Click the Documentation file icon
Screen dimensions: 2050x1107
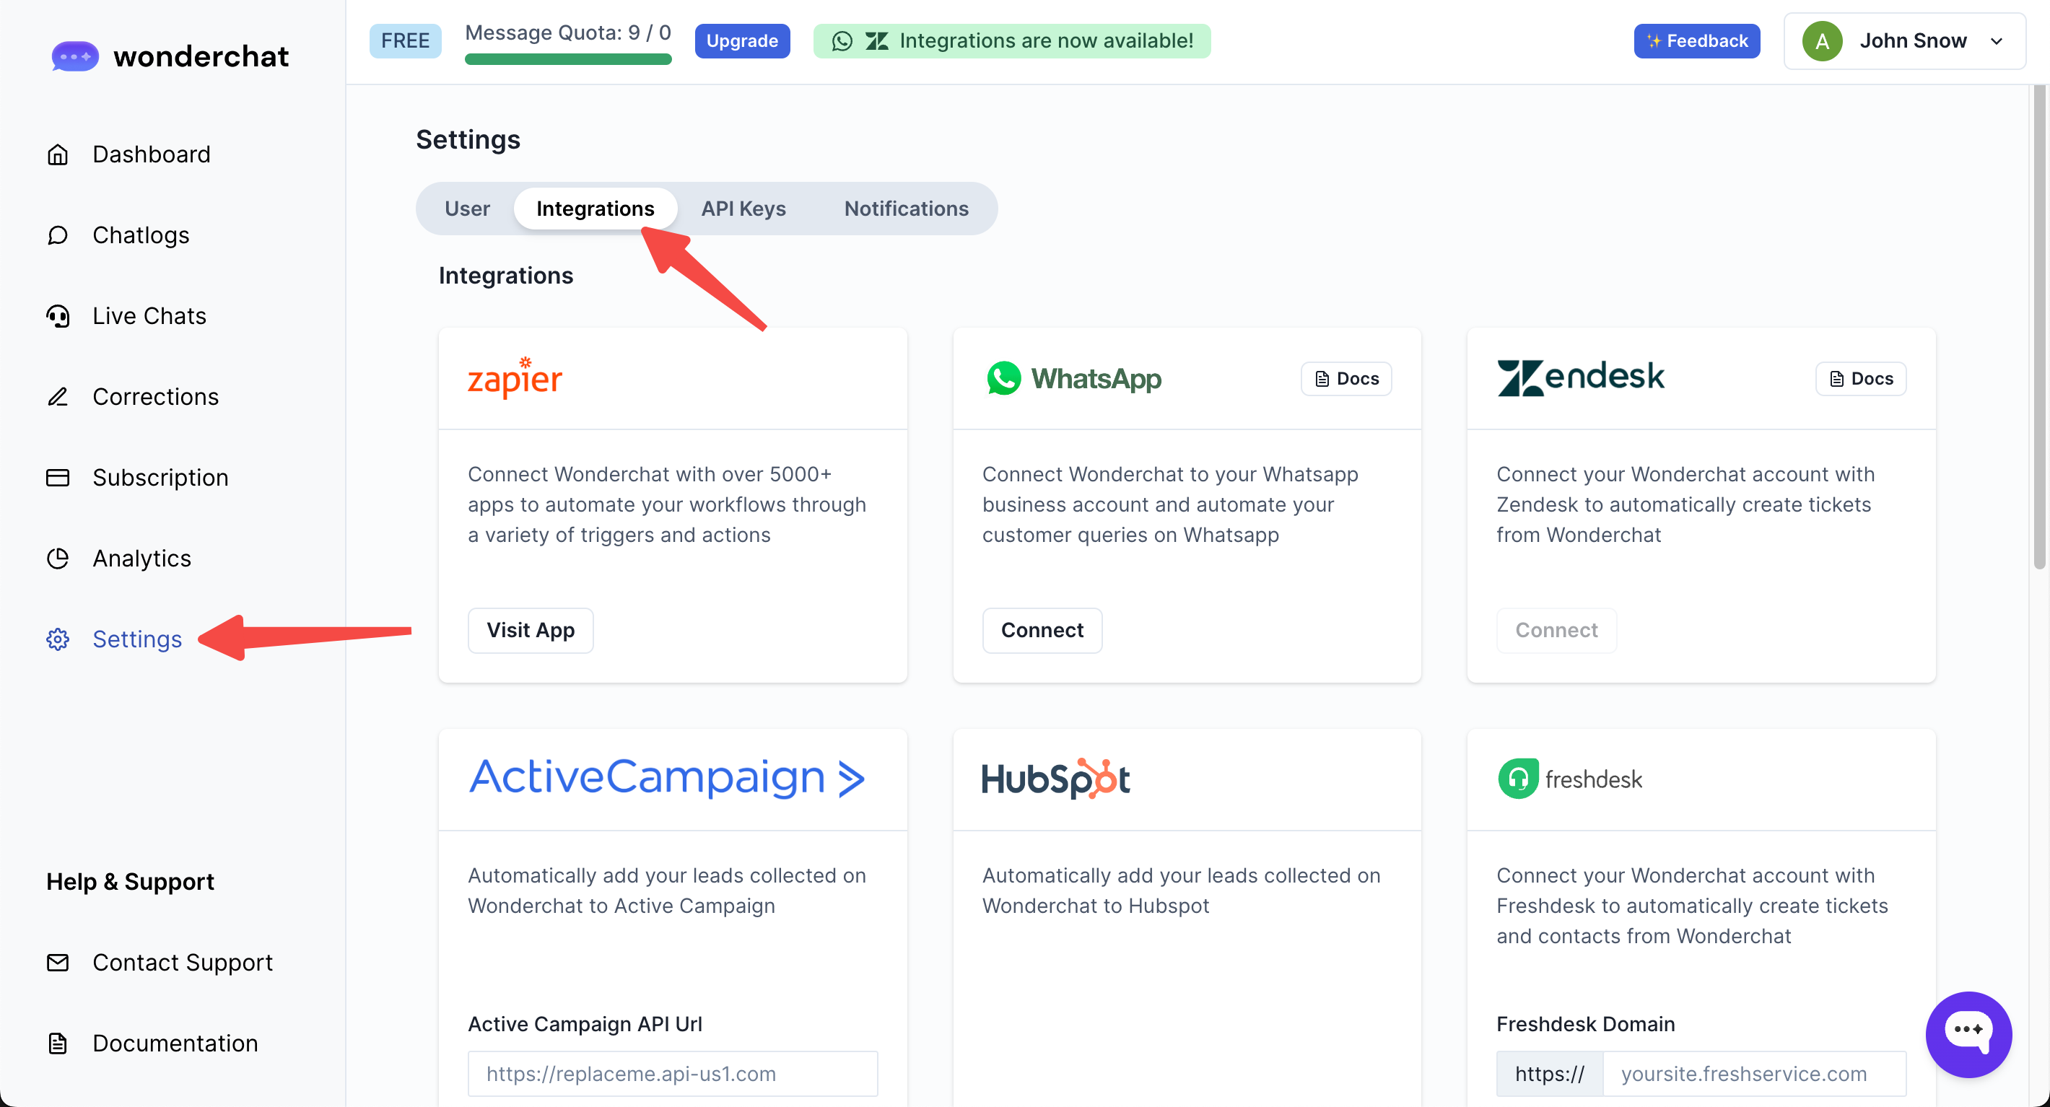(x=57, y=1043)
